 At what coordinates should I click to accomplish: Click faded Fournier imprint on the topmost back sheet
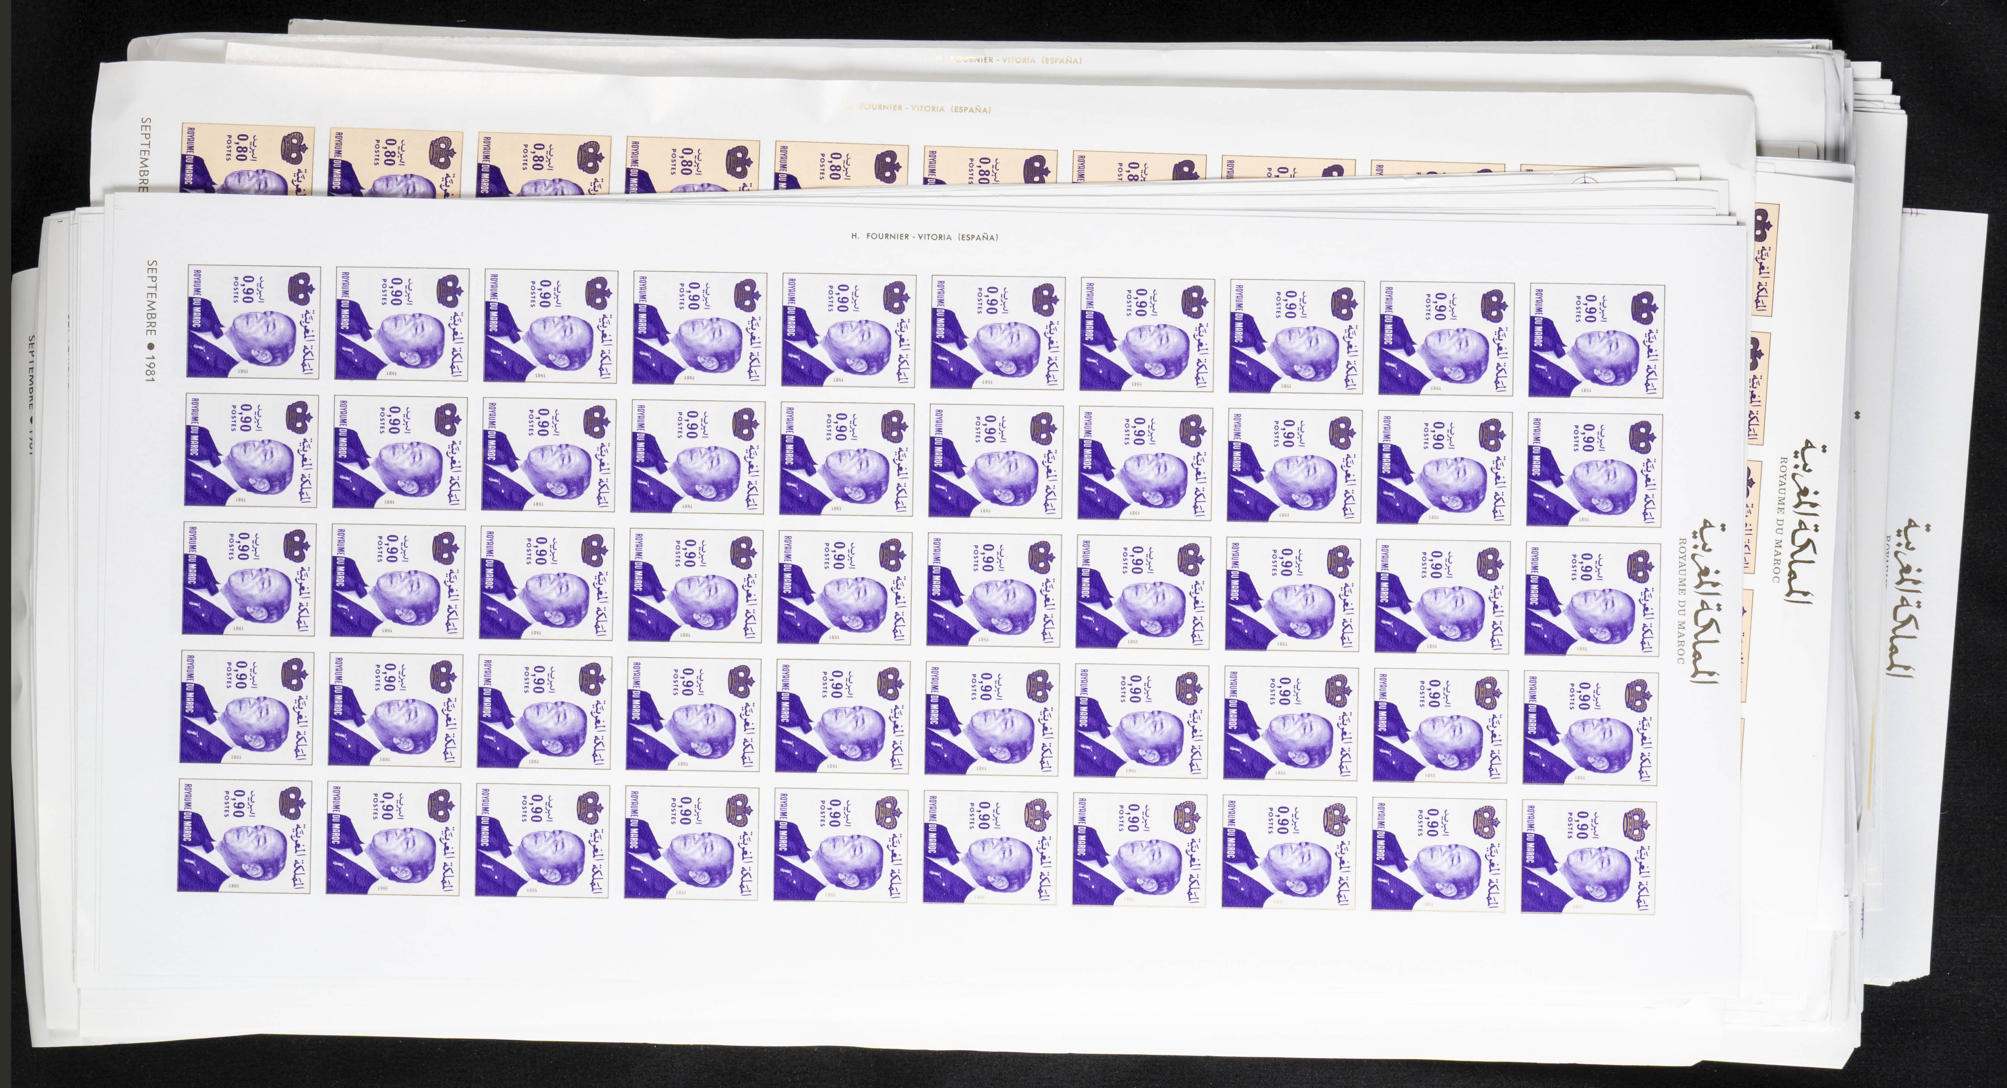[1009, 60]
